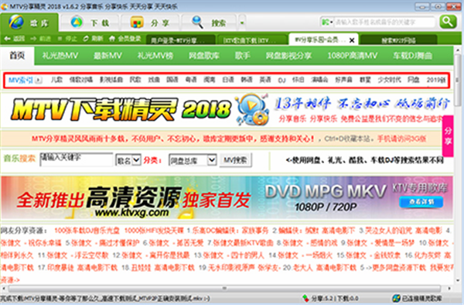Choose the 好声音 category link
The height and width of the screenshot is (305, 464).
[343, 80]
